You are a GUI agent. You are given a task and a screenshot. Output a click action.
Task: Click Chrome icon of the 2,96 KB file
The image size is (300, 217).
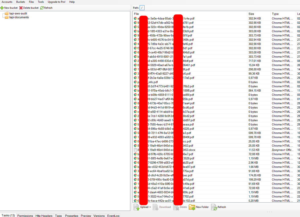[x=135, y=163]
